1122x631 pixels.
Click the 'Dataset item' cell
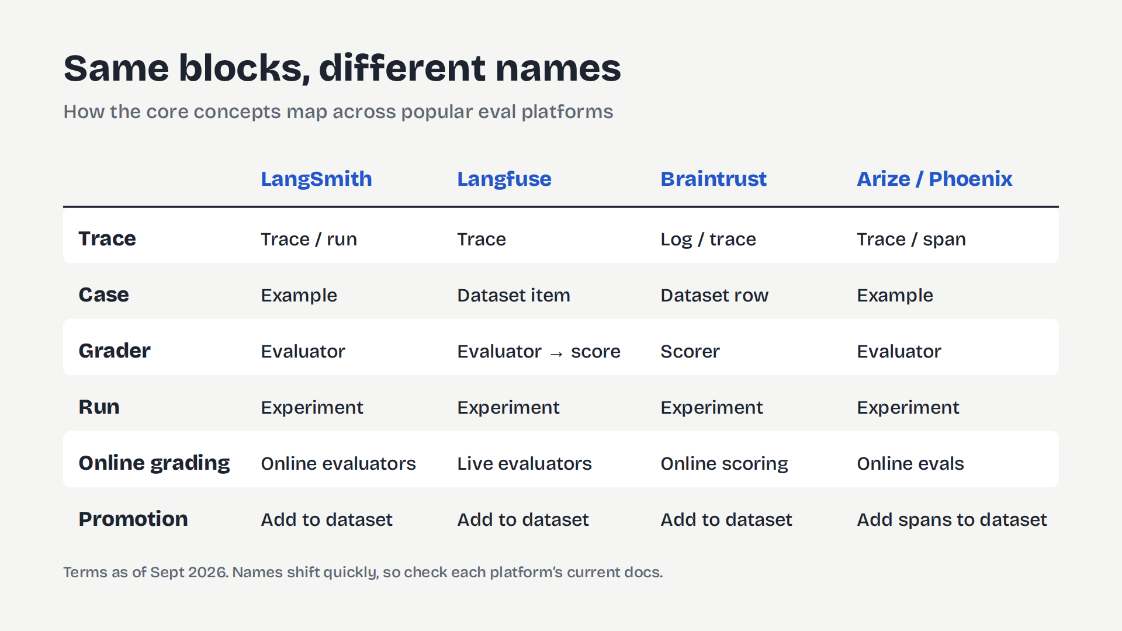(x=514, y=295)
